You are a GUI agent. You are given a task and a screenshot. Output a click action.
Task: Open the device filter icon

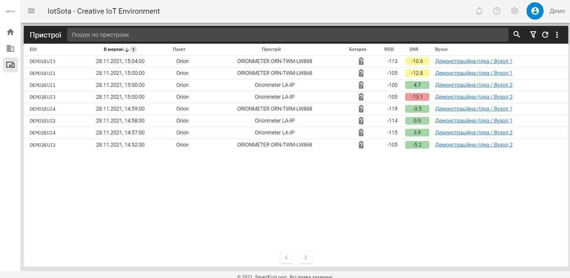[533, 35]
